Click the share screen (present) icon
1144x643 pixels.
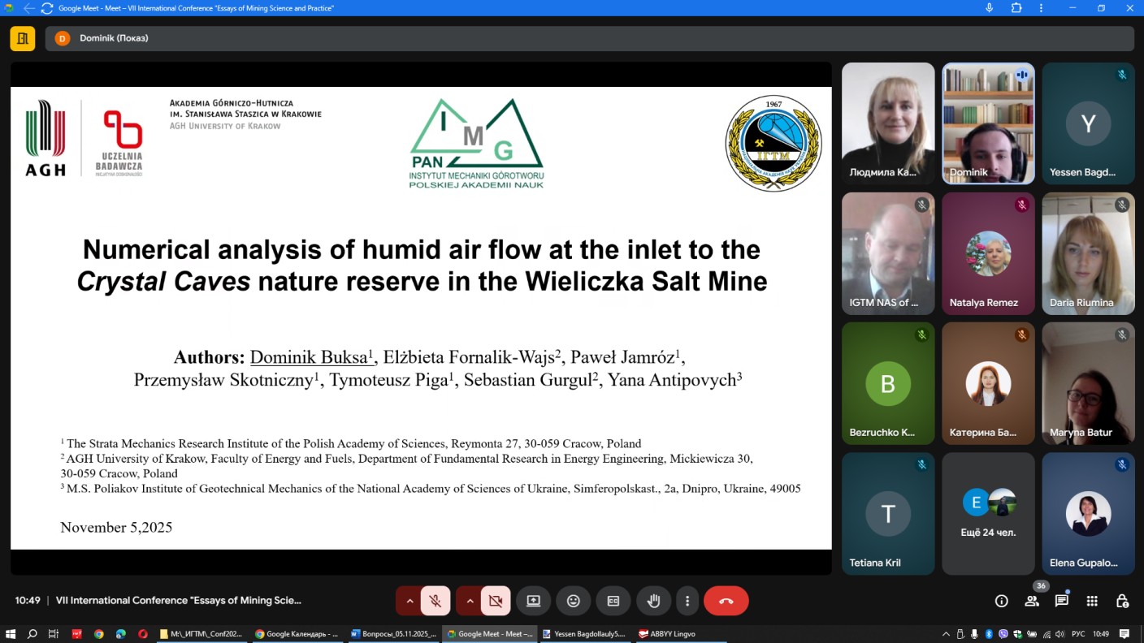point(533,601)
